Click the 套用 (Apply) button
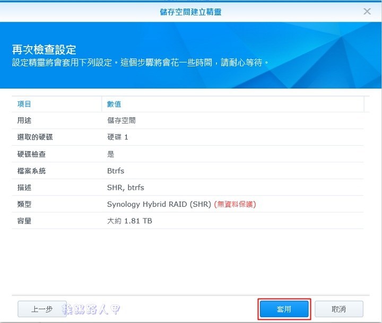 [x=284, y=309]
